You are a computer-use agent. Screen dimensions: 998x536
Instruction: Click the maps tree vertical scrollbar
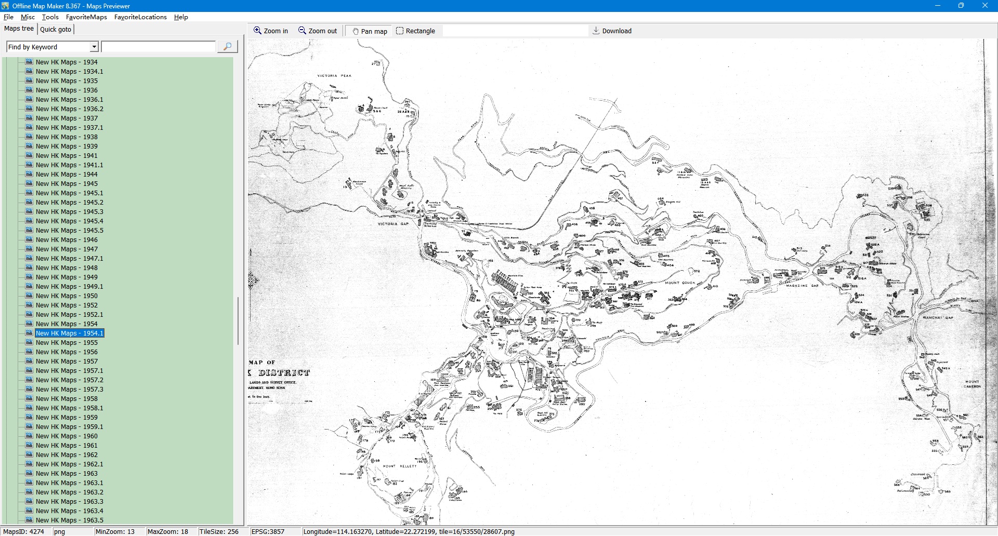[238, 321]
